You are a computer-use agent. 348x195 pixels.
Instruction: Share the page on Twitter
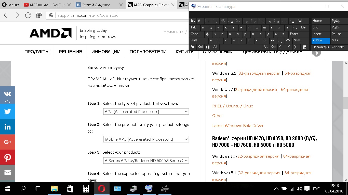pos(8,111)
